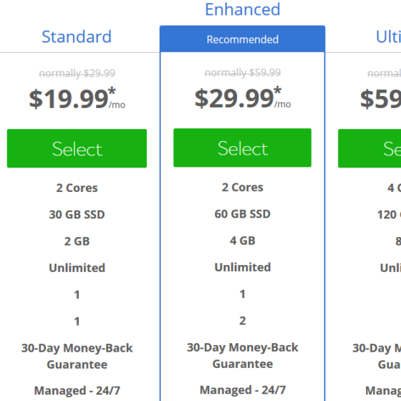Screen dimensions: 401x401
Task: Open the Standard plan heading
Action: click(77, 37)
